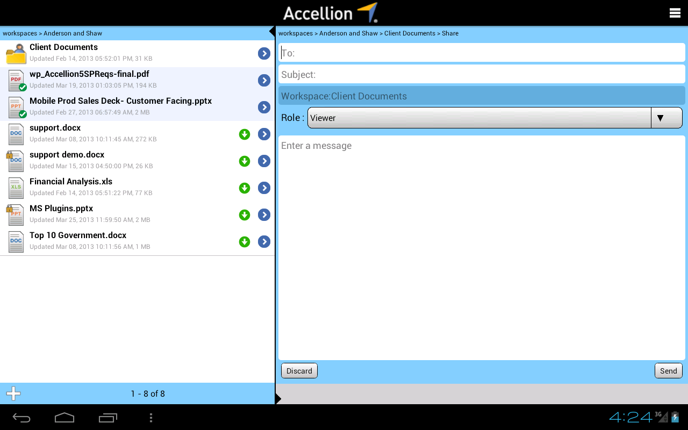The height and width of the screenshot is (430, 688).
Task: Select the locked MS Plugins.pptx file icon
Action: (15, 215)
